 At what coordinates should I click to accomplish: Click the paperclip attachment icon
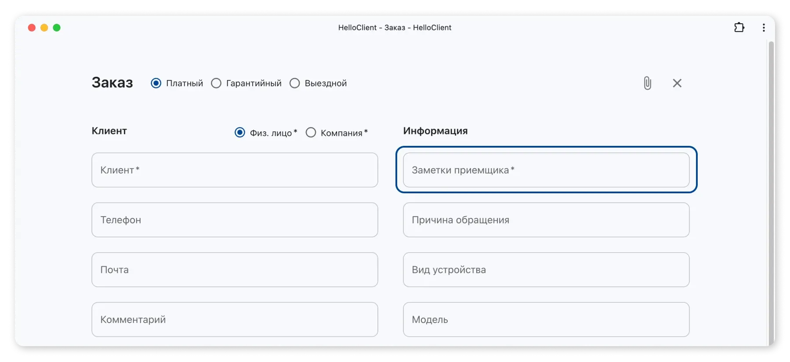(647, 83)
